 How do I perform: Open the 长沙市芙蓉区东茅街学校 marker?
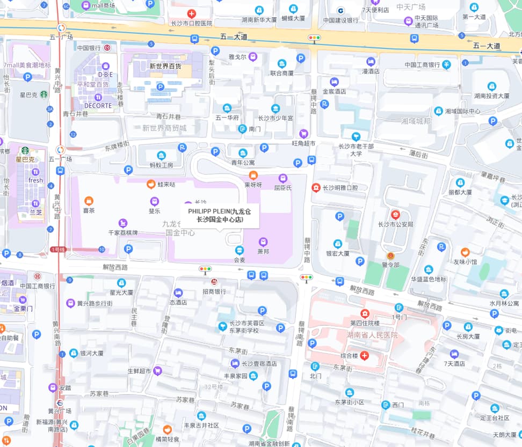222,327
